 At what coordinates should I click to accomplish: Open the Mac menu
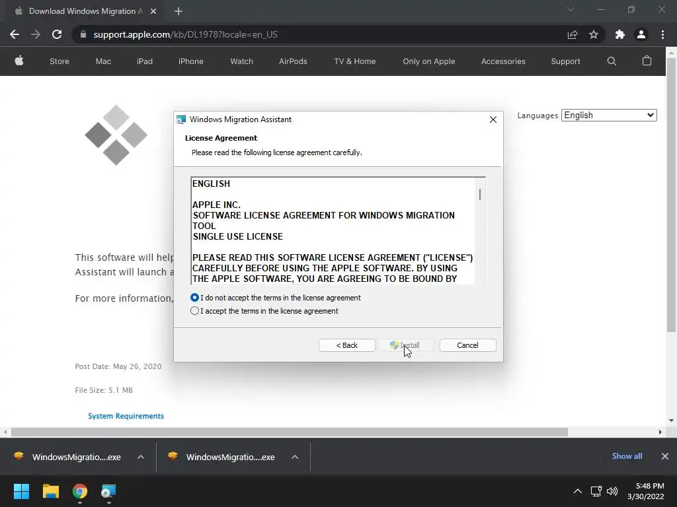click(103, 61)
